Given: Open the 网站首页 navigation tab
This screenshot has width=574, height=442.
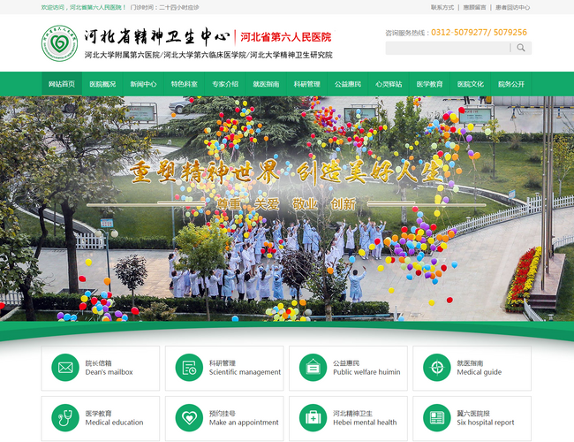Looking at the screenshot, I should tap(61, 84).
